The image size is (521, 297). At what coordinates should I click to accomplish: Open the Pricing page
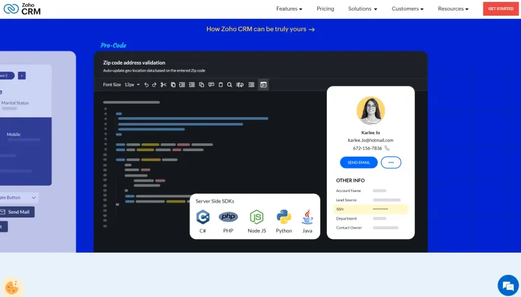[325, 9]
